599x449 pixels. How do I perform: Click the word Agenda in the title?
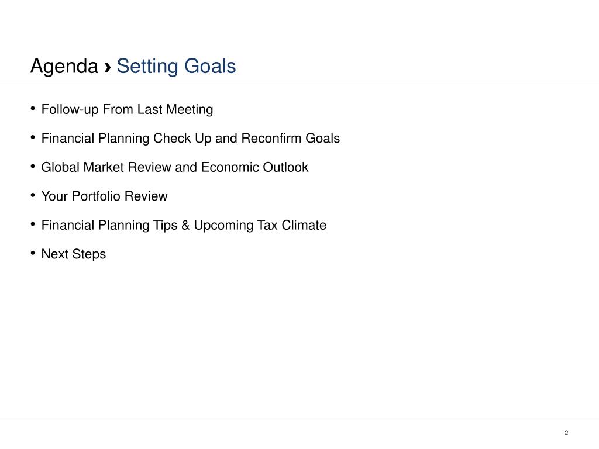click(x=64, y=67)
